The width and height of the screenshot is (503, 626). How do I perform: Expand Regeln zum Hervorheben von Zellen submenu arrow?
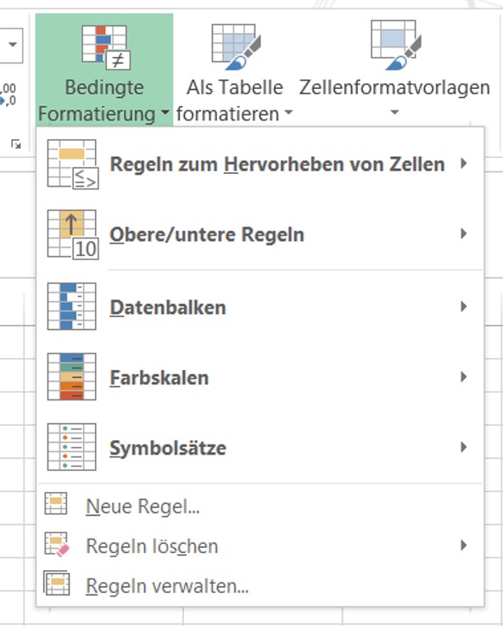[x=463, y=164]
